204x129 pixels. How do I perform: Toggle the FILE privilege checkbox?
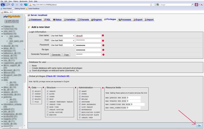[x=33, y=102]
